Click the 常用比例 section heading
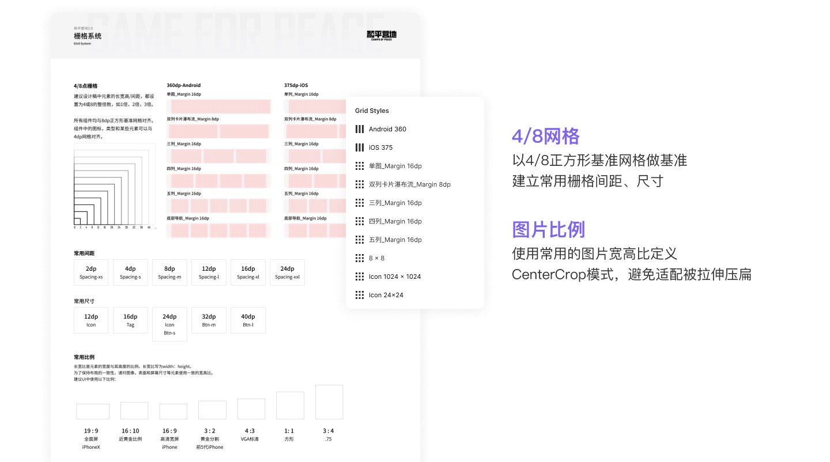This screenshot has width=830, height=462. [84, 357]
